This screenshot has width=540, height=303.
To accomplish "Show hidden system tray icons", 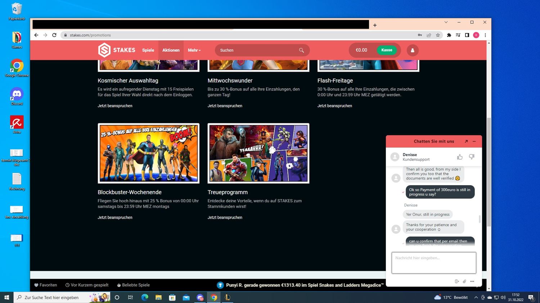I will (x=476, y=297).
